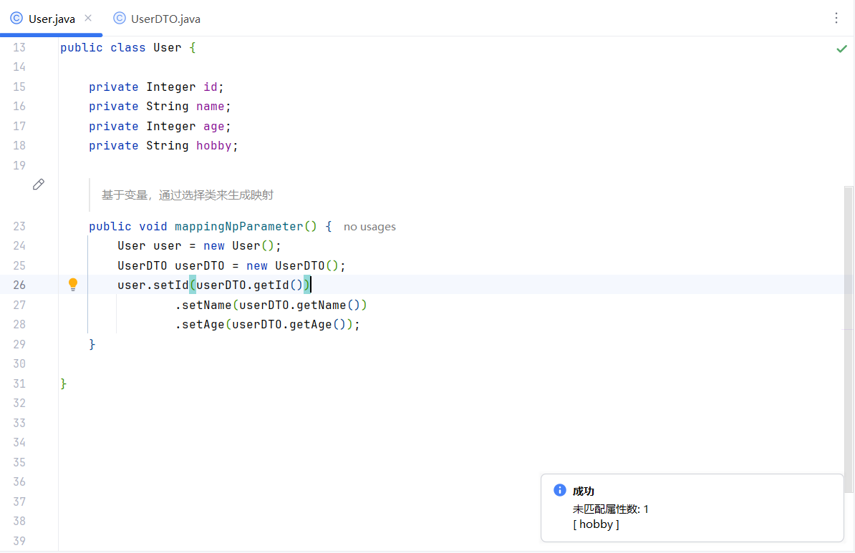Click line number 26 in the gutter
The height and width of the screenshot is (553, 855).
tap(19, 284)
